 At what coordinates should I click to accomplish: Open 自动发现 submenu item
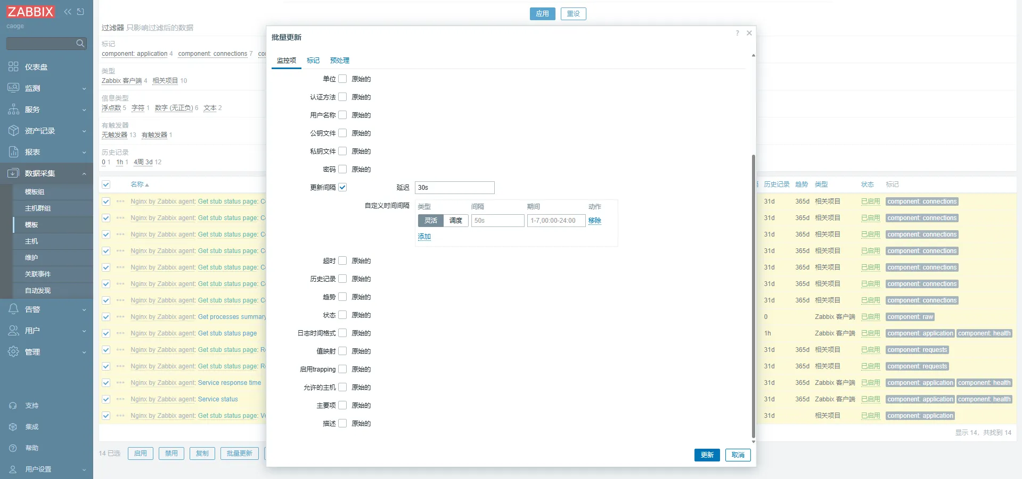click(x=53, y=291)
